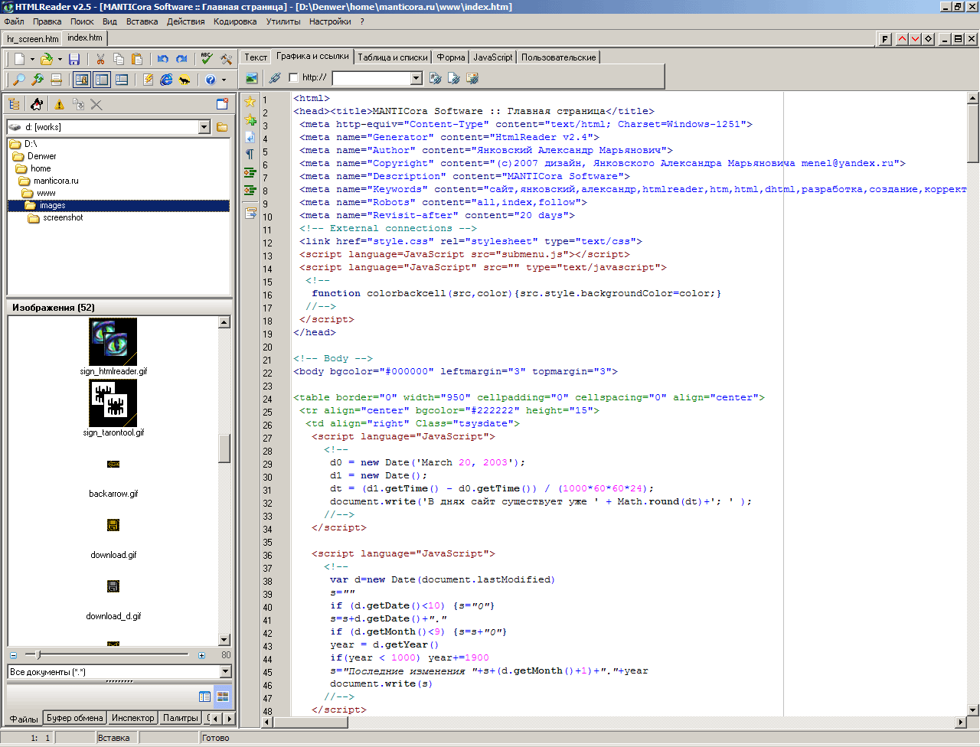The height and width of the screenshot is (747, 980).
Task: Open search with the magnifier icon
Action: point(19,80)
